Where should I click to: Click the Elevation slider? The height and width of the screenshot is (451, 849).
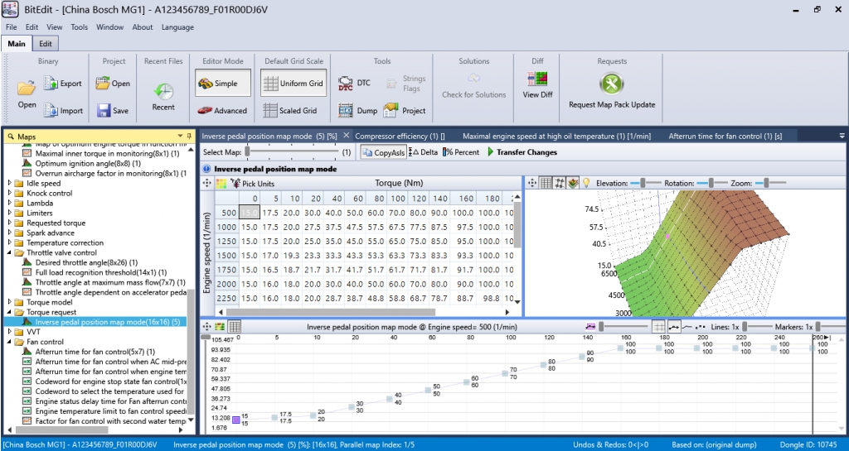(x=646, y=183)
